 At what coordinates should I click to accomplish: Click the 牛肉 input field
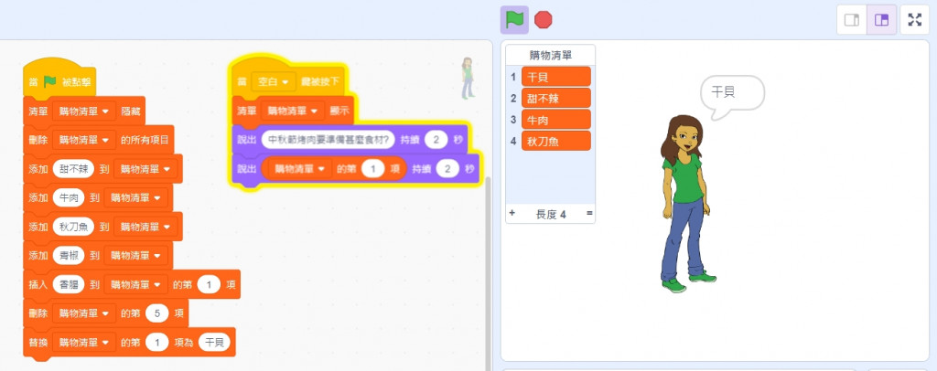(x=69, y=197)
